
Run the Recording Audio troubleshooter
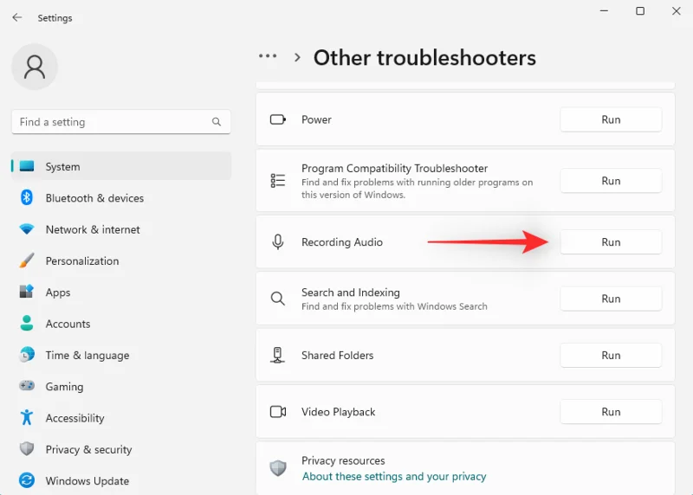pos(611,242)
